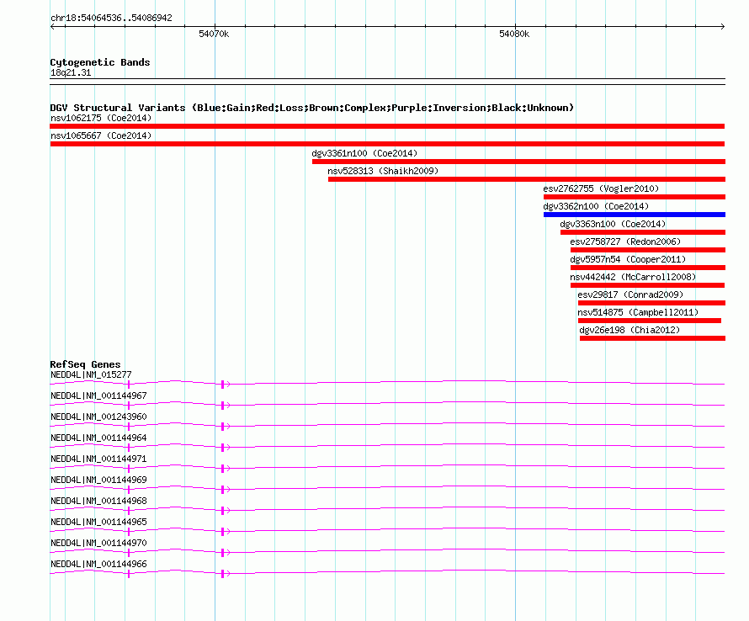Click the NEDD4L|NM_001144966 transcript label
The image size is (749, 621).
(98, 564)
